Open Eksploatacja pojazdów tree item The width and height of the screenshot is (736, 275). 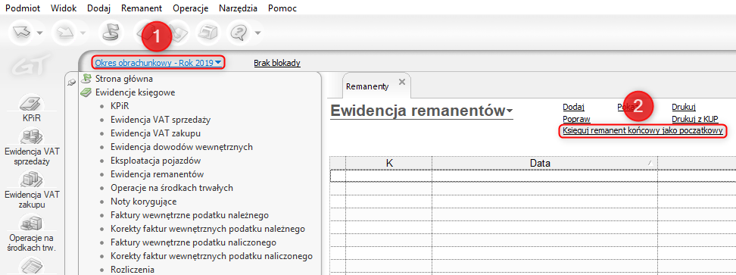coord(156,161)
